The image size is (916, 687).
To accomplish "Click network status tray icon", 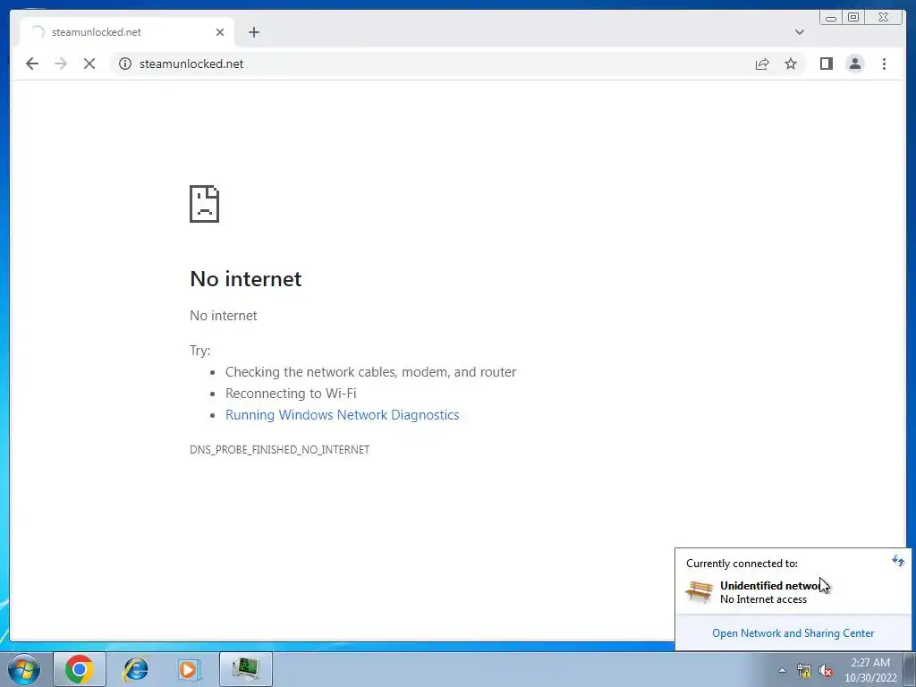I will tap(804, 671).
